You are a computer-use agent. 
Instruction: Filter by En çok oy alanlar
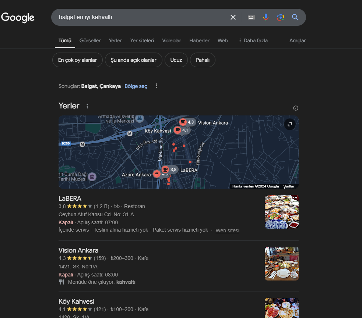77,60
